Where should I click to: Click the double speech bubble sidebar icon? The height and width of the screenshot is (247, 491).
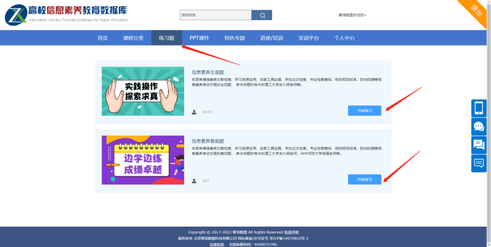point(479,145)
